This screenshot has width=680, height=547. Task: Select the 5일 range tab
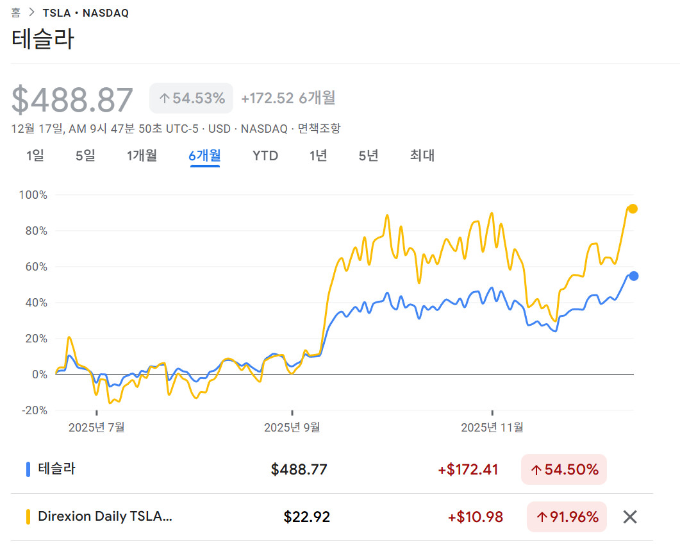tap(85, 155)
